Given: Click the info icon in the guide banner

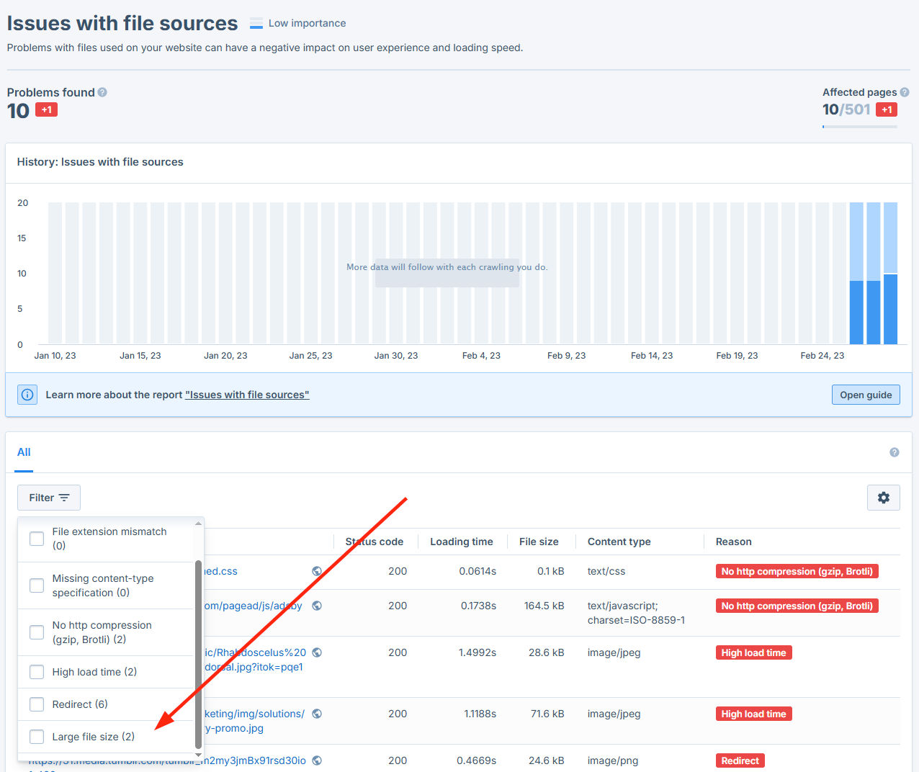Looking at the screenshot, I should pyautogui.click(x=27, y=395).
